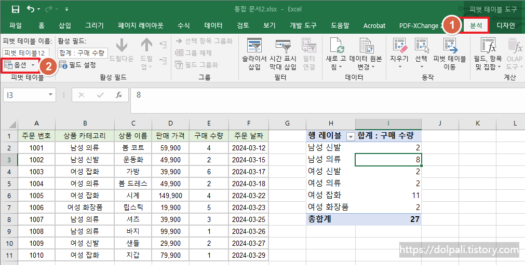Click 선택 항목 그룹화
Image resolution: width=525 pixels, height=265 pixels.
(204, 41)
